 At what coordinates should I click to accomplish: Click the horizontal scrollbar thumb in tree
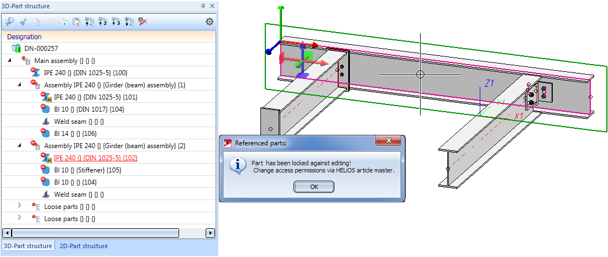[95, 233]
